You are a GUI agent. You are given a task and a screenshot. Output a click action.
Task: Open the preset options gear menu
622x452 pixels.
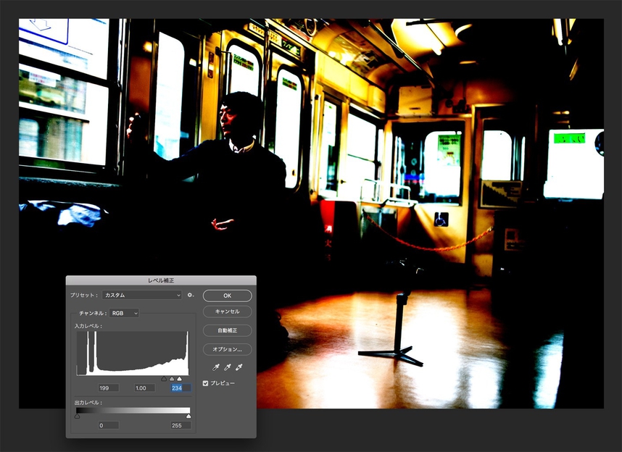(x=191, y=296)
